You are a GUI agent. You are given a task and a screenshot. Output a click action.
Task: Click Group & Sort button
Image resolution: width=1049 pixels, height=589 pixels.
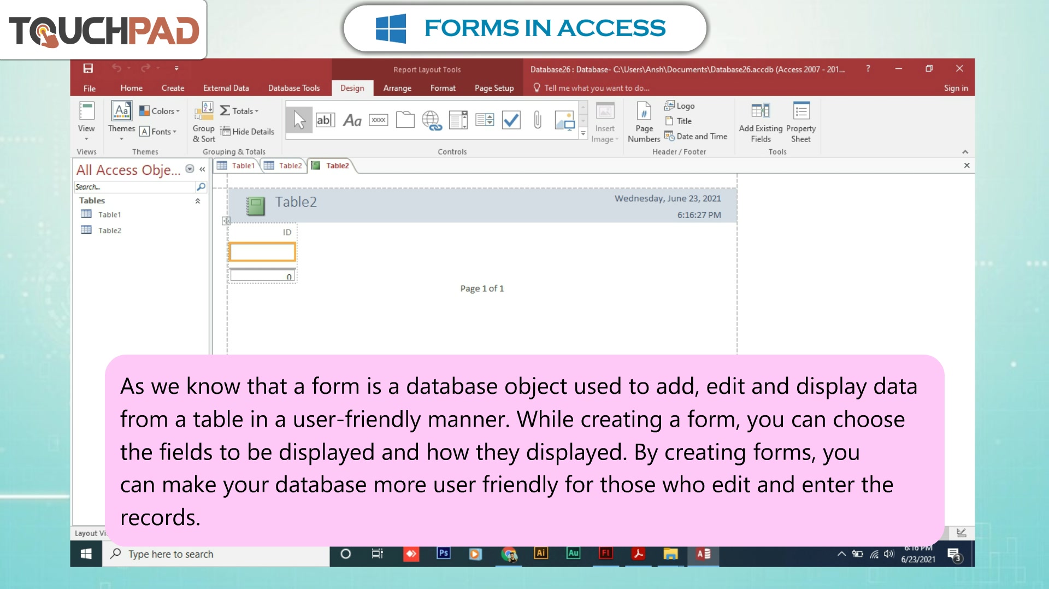204,123
